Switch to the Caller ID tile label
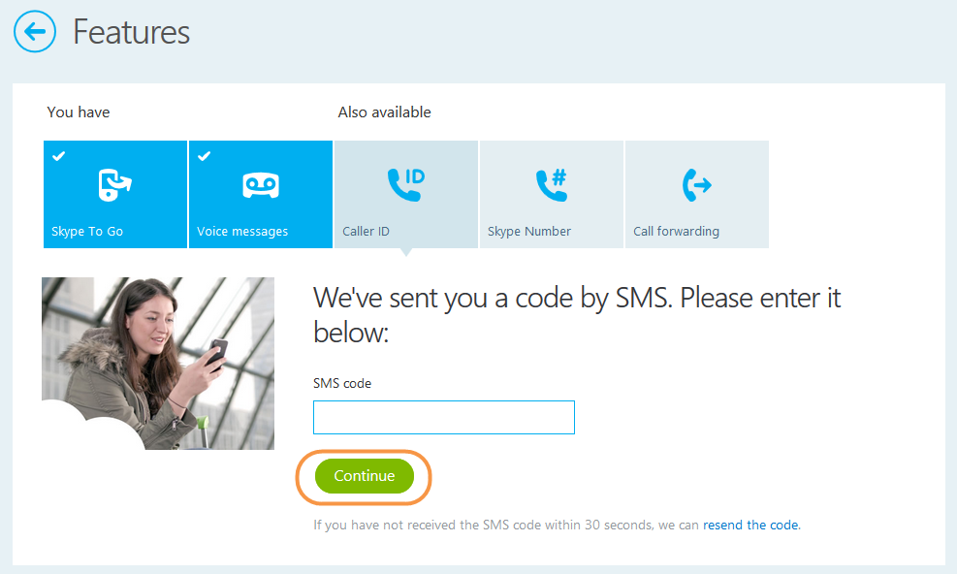957x574 pixels. pos(366,232)
